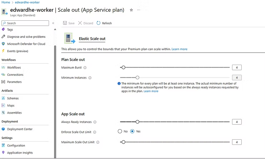Click the Parameters icon

tap(3, 82)
